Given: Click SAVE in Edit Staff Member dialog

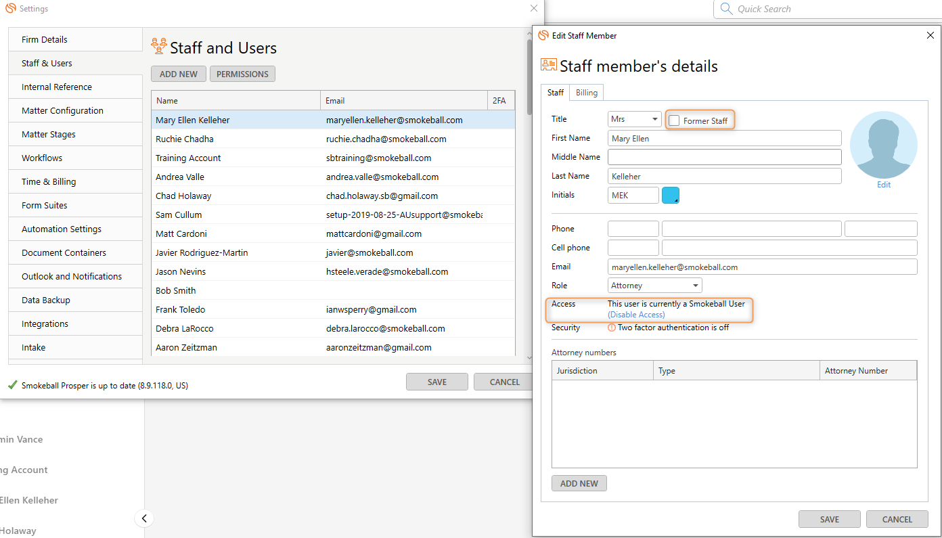Looking at the screenshot, I should pos(830,519).
